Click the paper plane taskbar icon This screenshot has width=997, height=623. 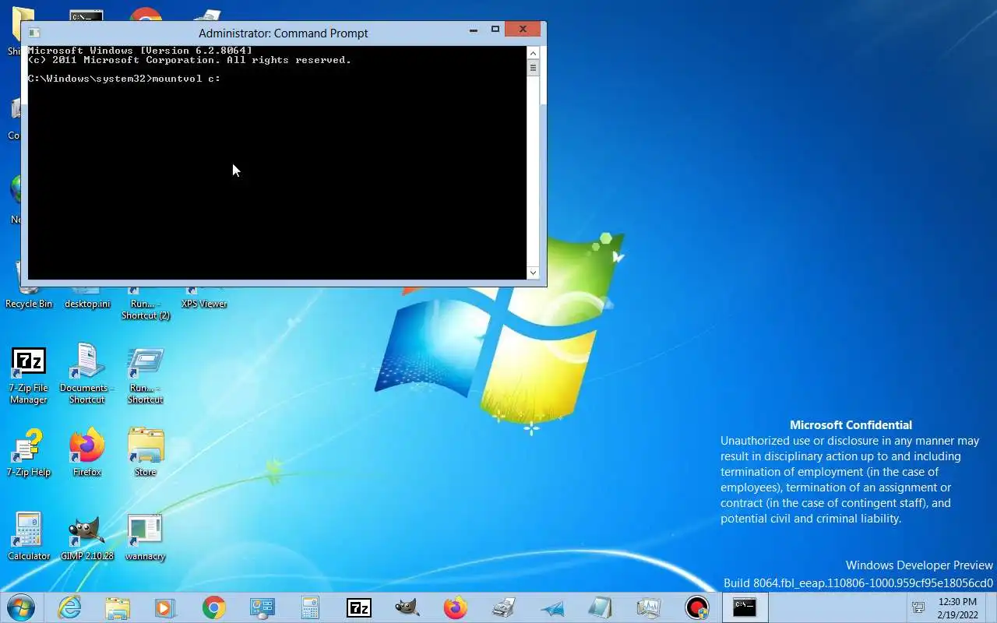click(x=551, y=608)
